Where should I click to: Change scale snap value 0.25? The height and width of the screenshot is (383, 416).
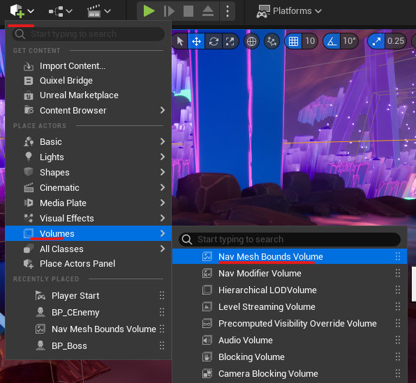(396, 41)
